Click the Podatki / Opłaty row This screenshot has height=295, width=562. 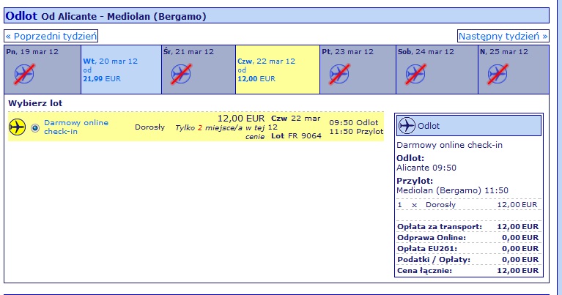coord(468,260)
